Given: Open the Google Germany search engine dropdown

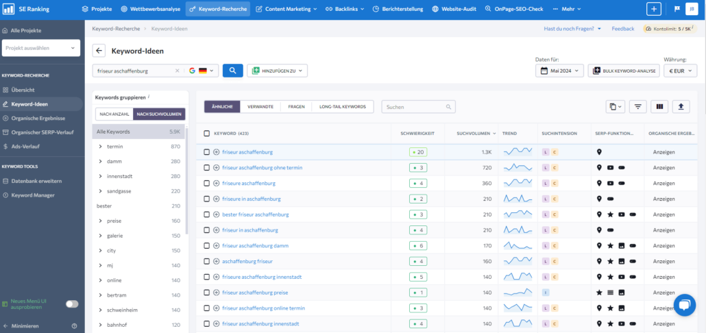Looking at the screenshot, I should (201, 71).
